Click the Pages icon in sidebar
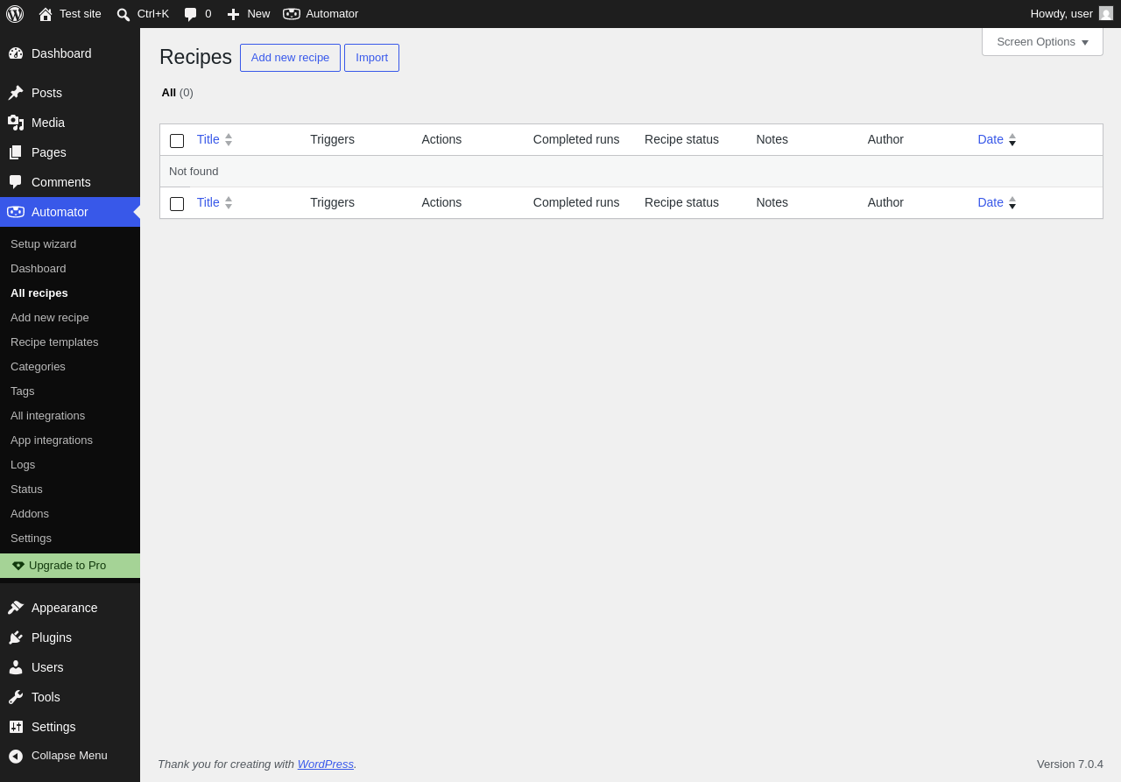The width and height of the screenshot is (1121, 782). click(16, 152)
